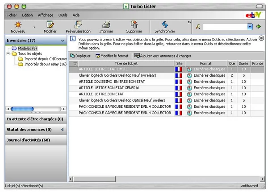Click the grid scroll right arrow
This screenshot has height=192, width=268.
pos(262,179)
